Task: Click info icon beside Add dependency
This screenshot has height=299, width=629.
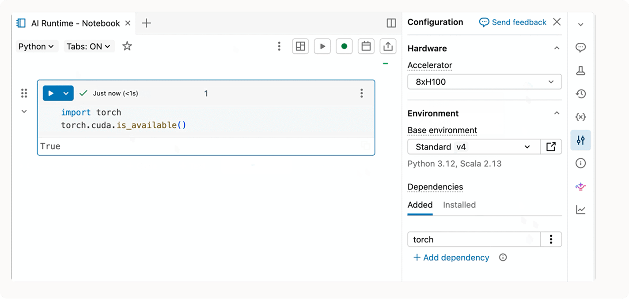Action: click(x=503, y=258)
